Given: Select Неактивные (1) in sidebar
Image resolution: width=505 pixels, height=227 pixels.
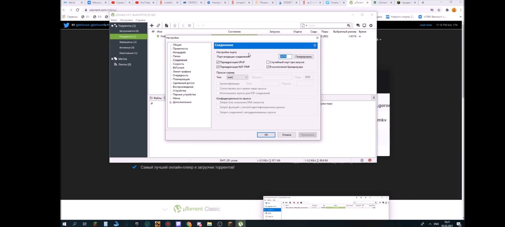Looking at the screenshot, I should click(x=129, y=53).
